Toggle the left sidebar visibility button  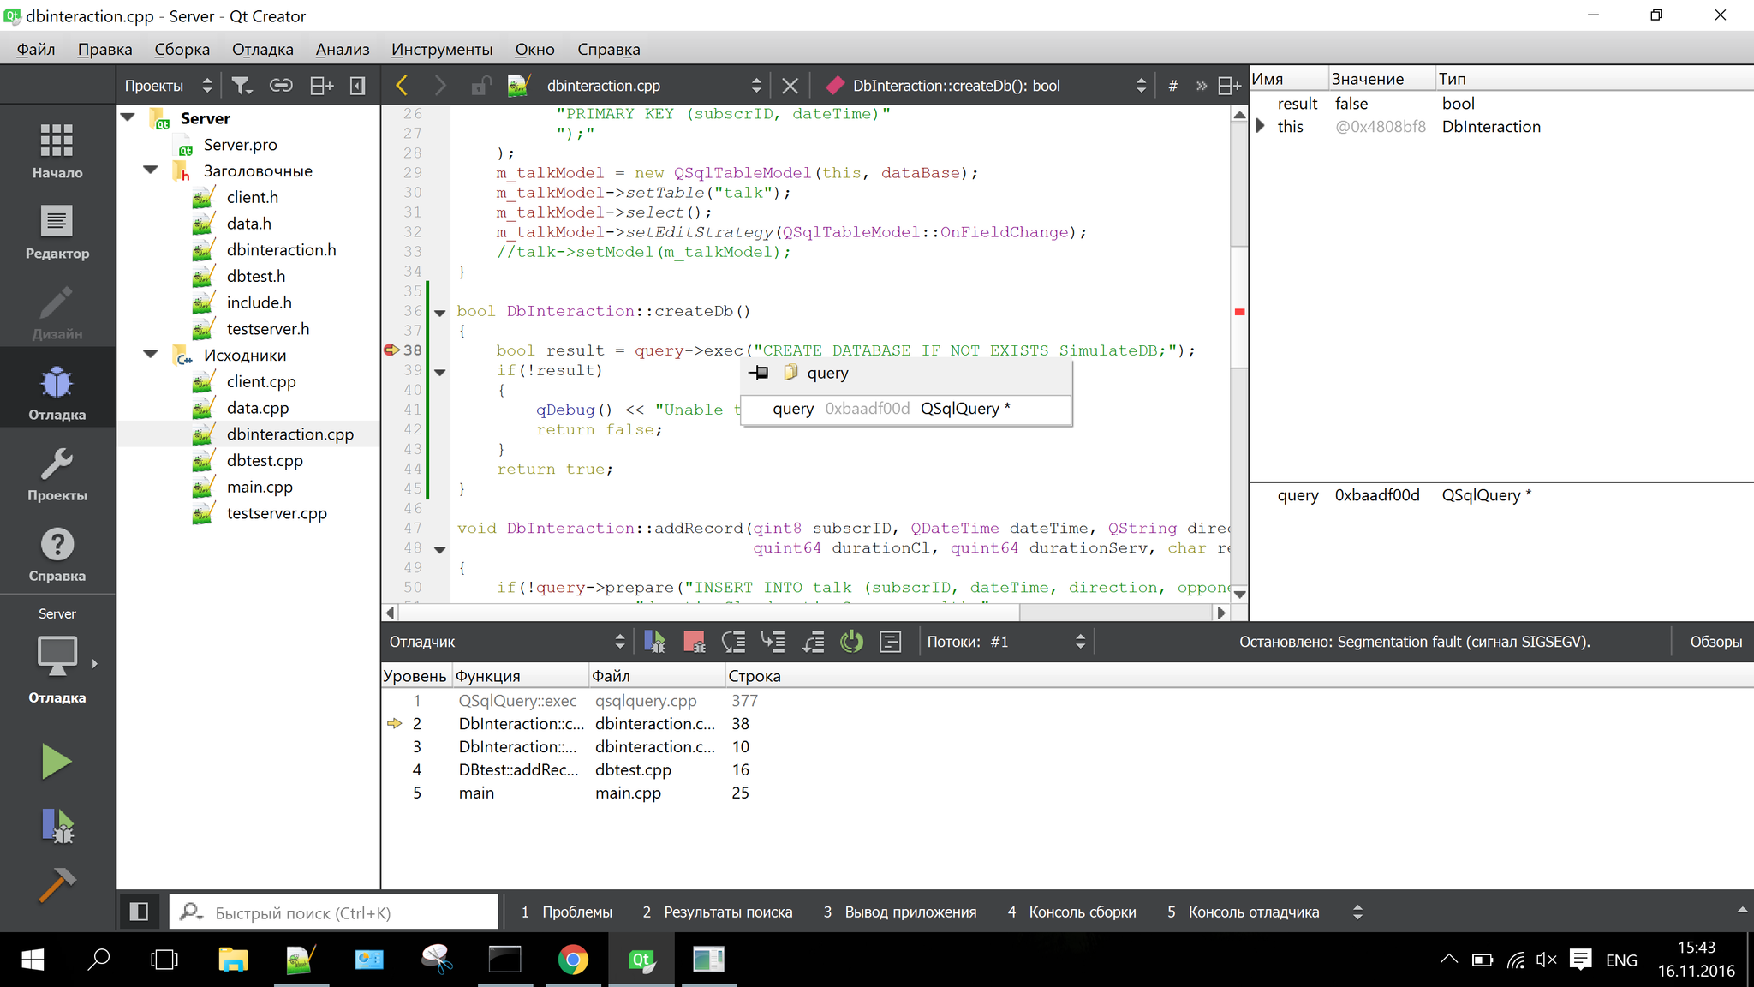tap(139, 912)
